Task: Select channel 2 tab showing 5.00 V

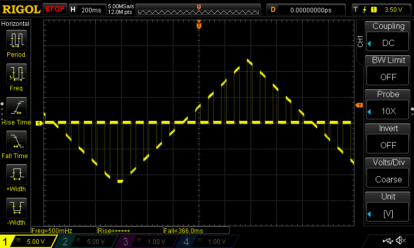Action: (x=87, y=241)
